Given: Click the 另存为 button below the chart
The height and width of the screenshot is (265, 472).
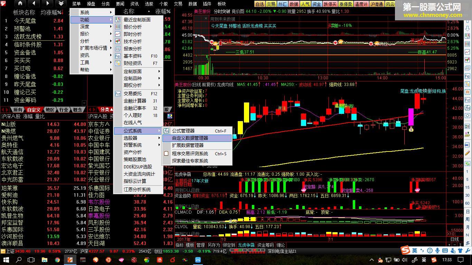Looking at the screenshot, I should point(214,245).
